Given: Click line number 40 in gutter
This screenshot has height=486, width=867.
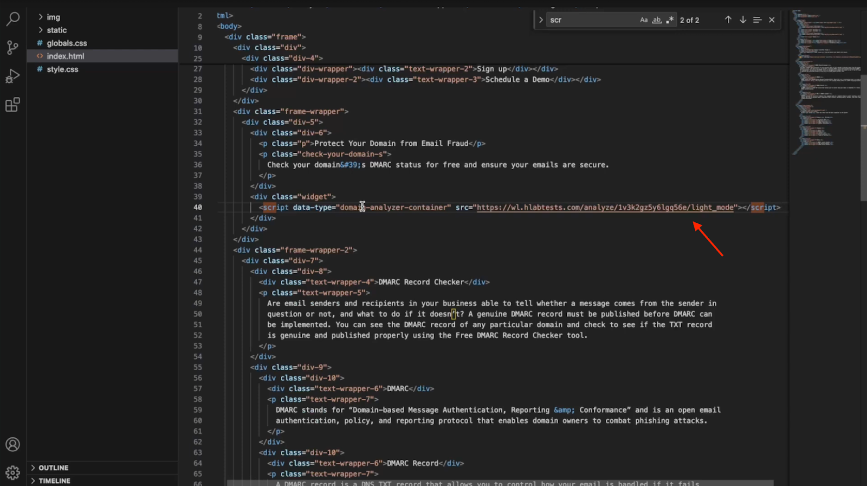Looking at the screenshot, I should pos(197,208).
